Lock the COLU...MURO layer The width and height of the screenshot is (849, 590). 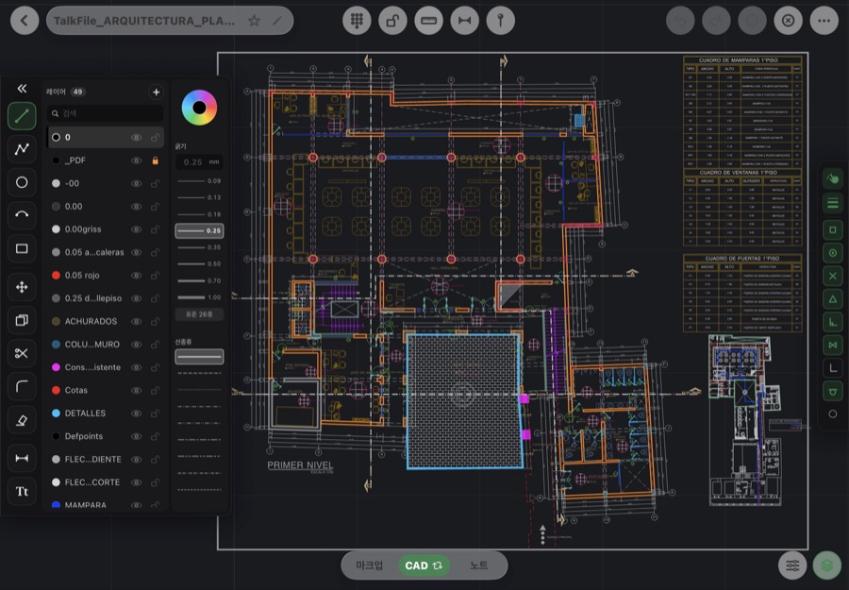tap(156, 345)
